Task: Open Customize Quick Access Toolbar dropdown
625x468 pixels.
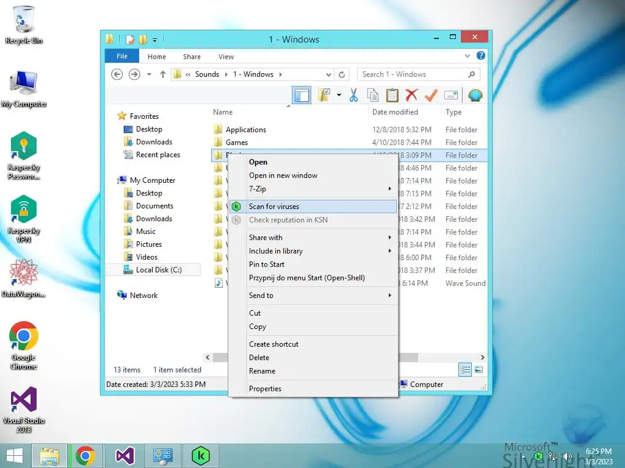Action: pyautogui.click(x=154, y=40)
